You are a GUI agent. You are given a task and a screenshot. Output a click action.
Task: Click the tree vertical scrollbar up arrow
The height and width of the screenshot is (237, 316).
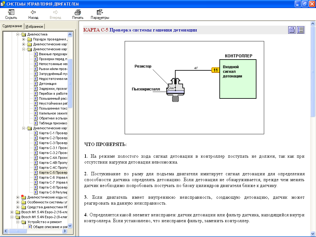pyautogui.click(x=70, y=34)
